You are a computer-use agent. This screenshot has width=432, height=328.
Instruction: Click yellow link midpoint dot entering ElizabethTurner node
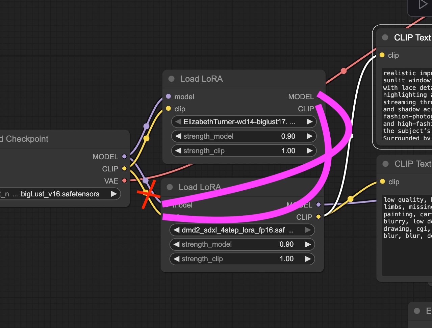[x=146, y=138]
